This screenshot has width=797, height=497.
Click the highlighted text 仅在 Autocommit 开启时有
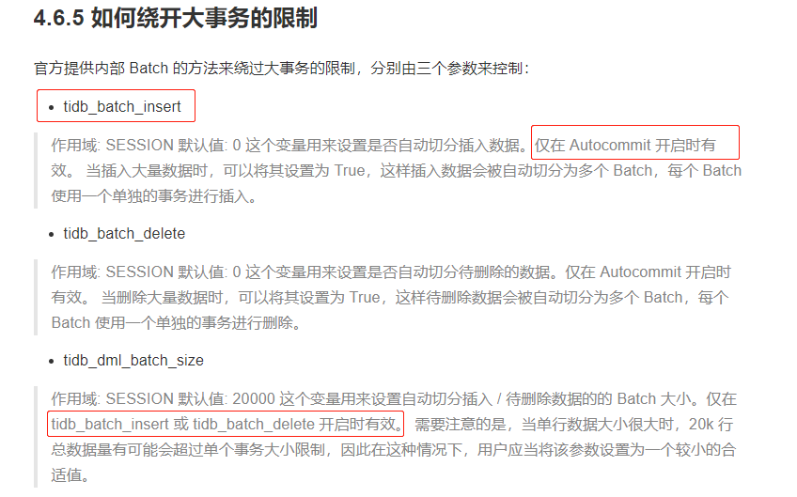(625, 146)
